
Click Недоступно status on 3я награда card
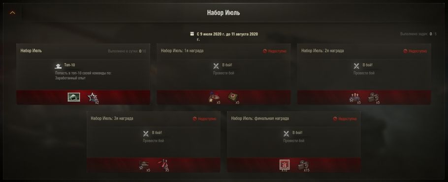tap(205, 119)
